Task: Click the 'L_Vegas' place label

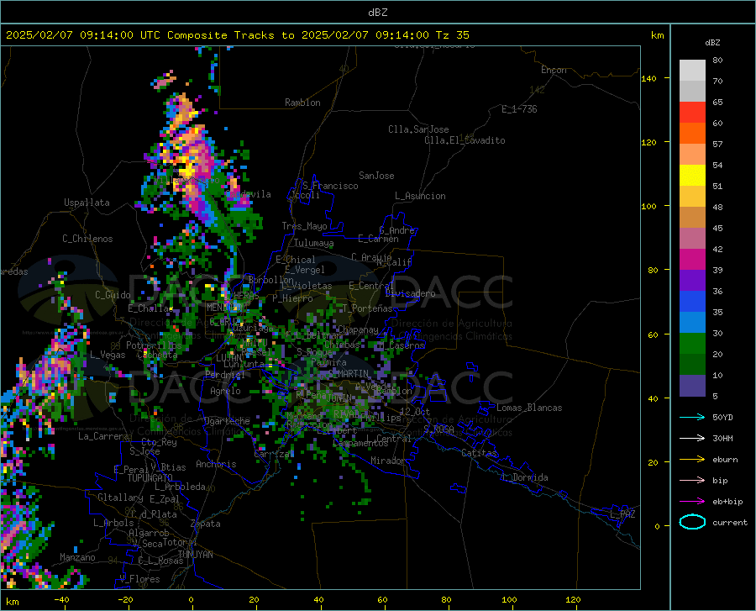Action: click(108, 355)
